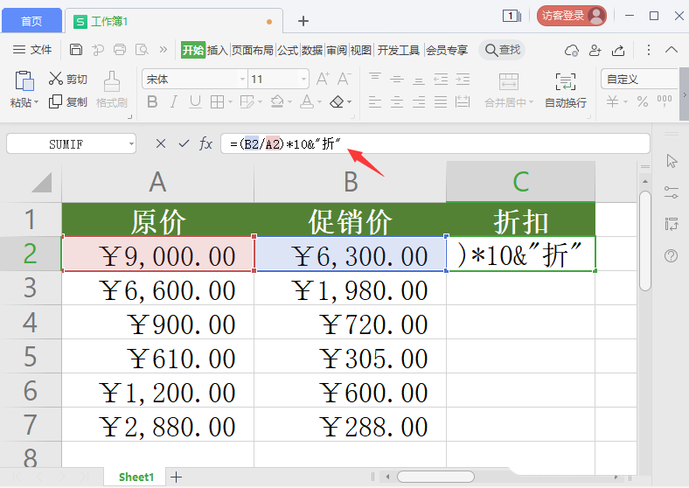The height and width of the screenshot is (488, 689).
Task: Open the more options three-dot menu
Action: click(648, 50)
